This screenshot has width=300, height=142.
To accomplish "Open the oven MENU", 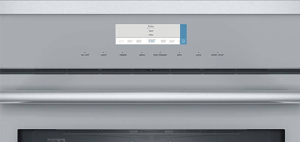I will tap(142, 55).
